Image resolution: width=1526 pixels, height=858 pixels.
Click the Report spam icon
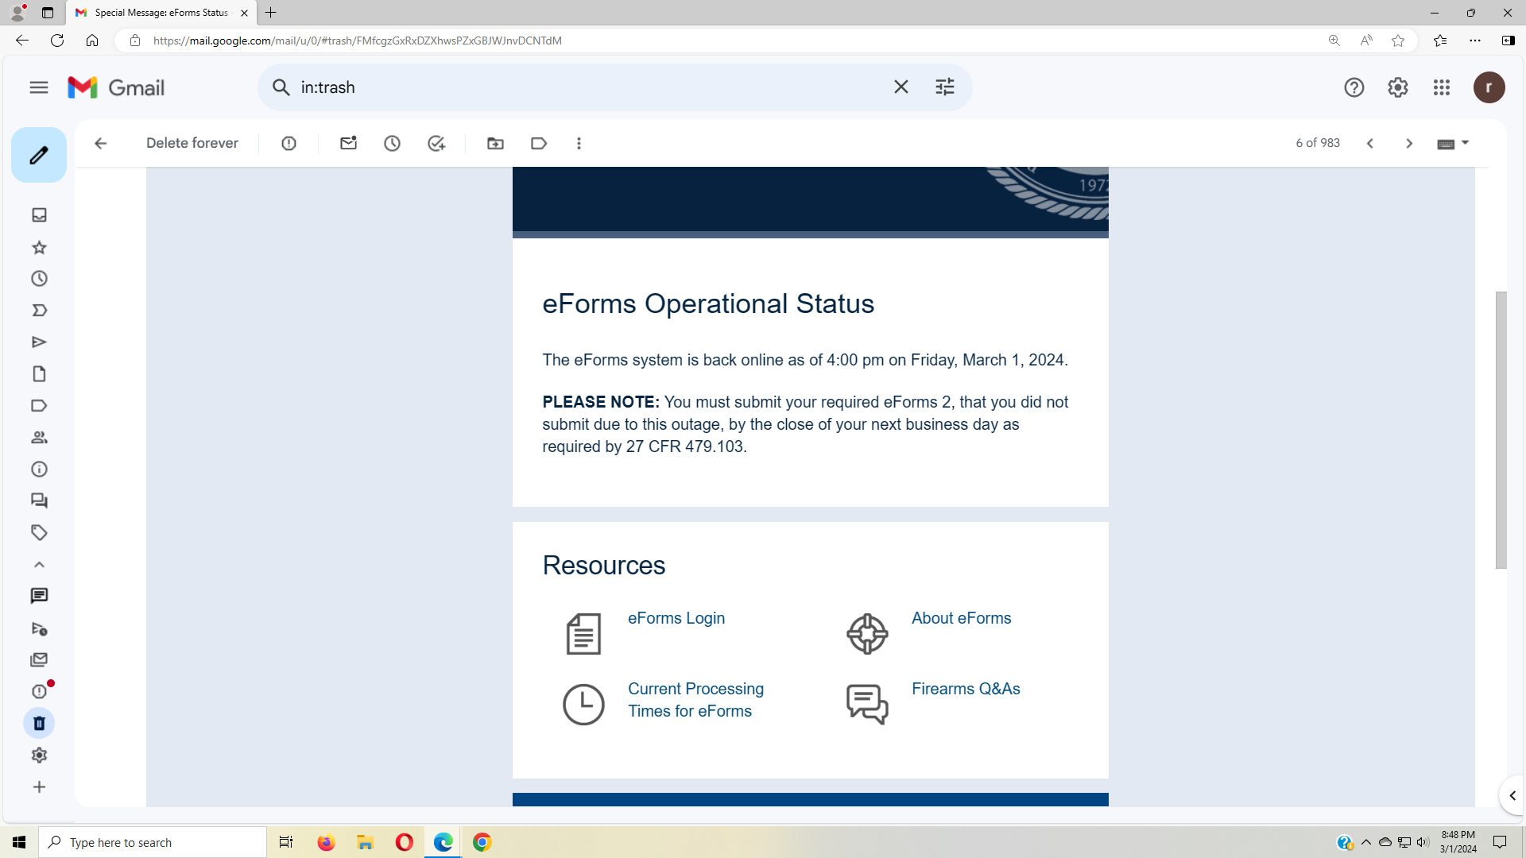coord(289,144)
